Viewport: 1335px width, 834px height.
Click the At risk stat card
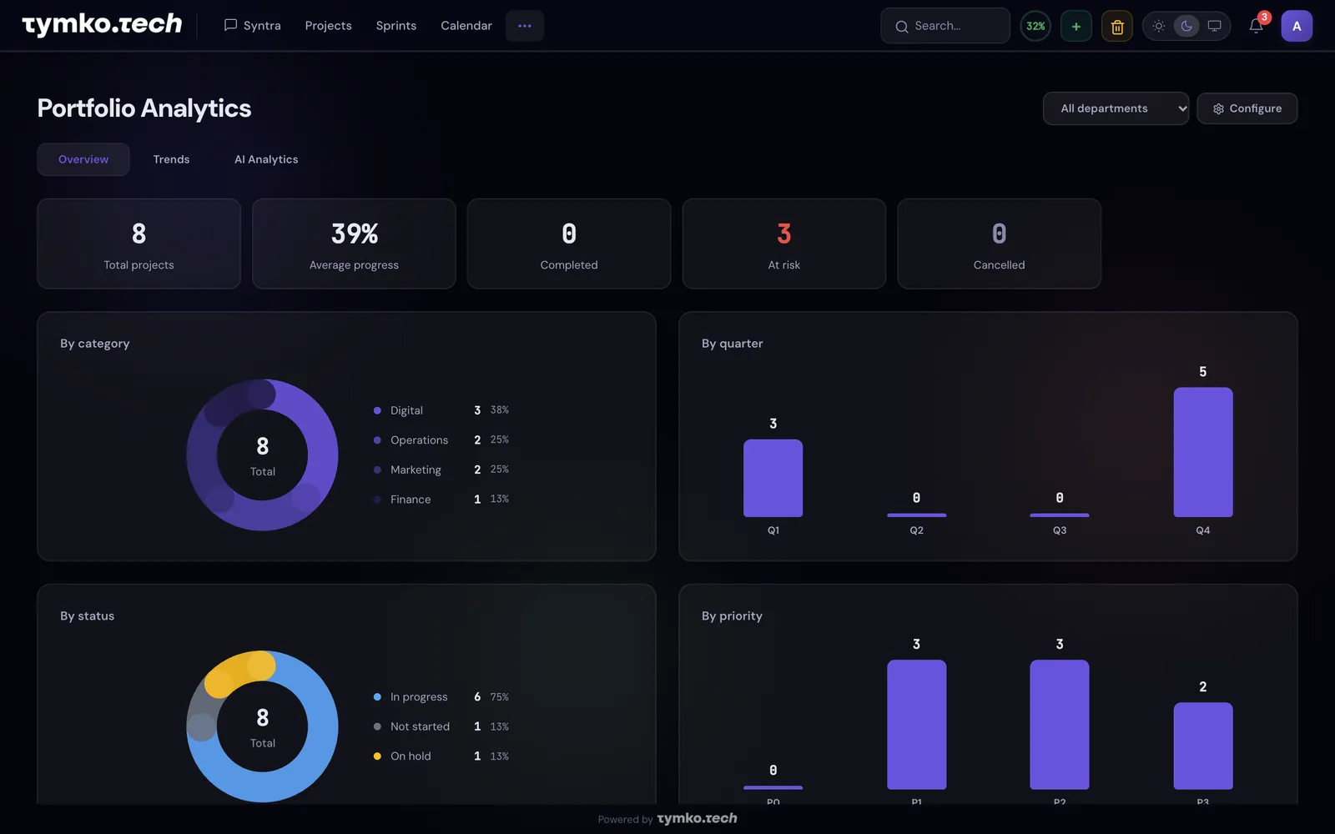coord(784,244)
